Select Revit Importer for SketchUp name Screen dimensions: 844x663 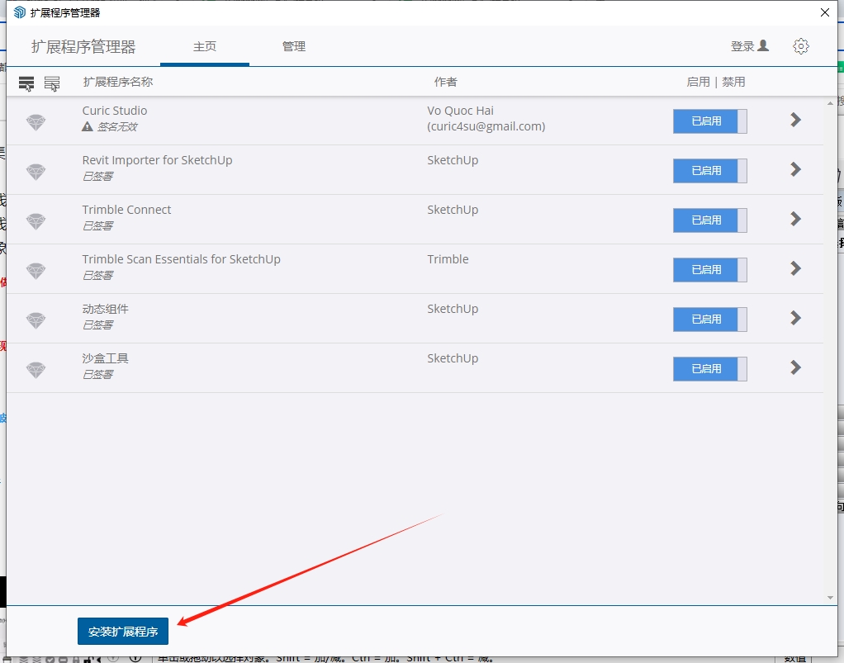click(x=157, y=160)
